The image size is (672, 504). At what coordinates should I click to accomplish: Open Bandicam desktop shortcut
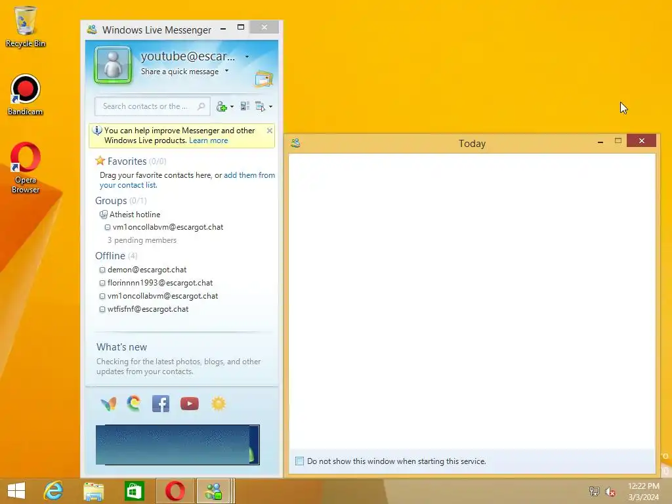coord(26,94)
